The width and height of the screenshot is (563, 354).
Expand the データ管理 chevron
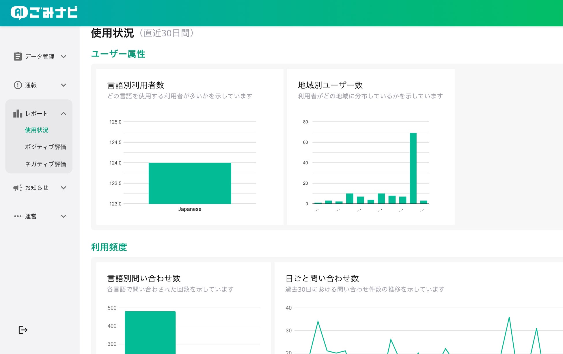(x=64, y=57)
